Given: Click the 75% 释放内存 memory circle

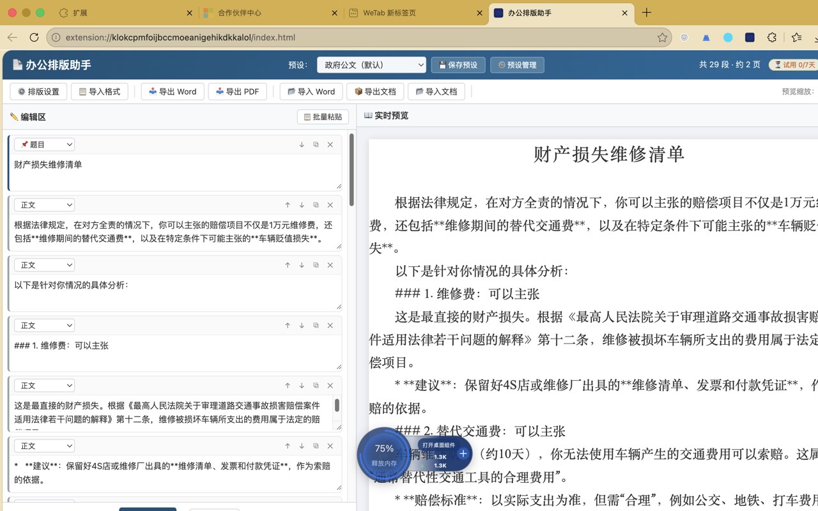Looking at the screenshot, I should coord(384,454).
